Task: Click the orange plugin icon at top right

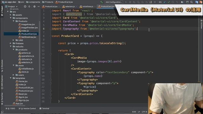Action: [201, 2]
